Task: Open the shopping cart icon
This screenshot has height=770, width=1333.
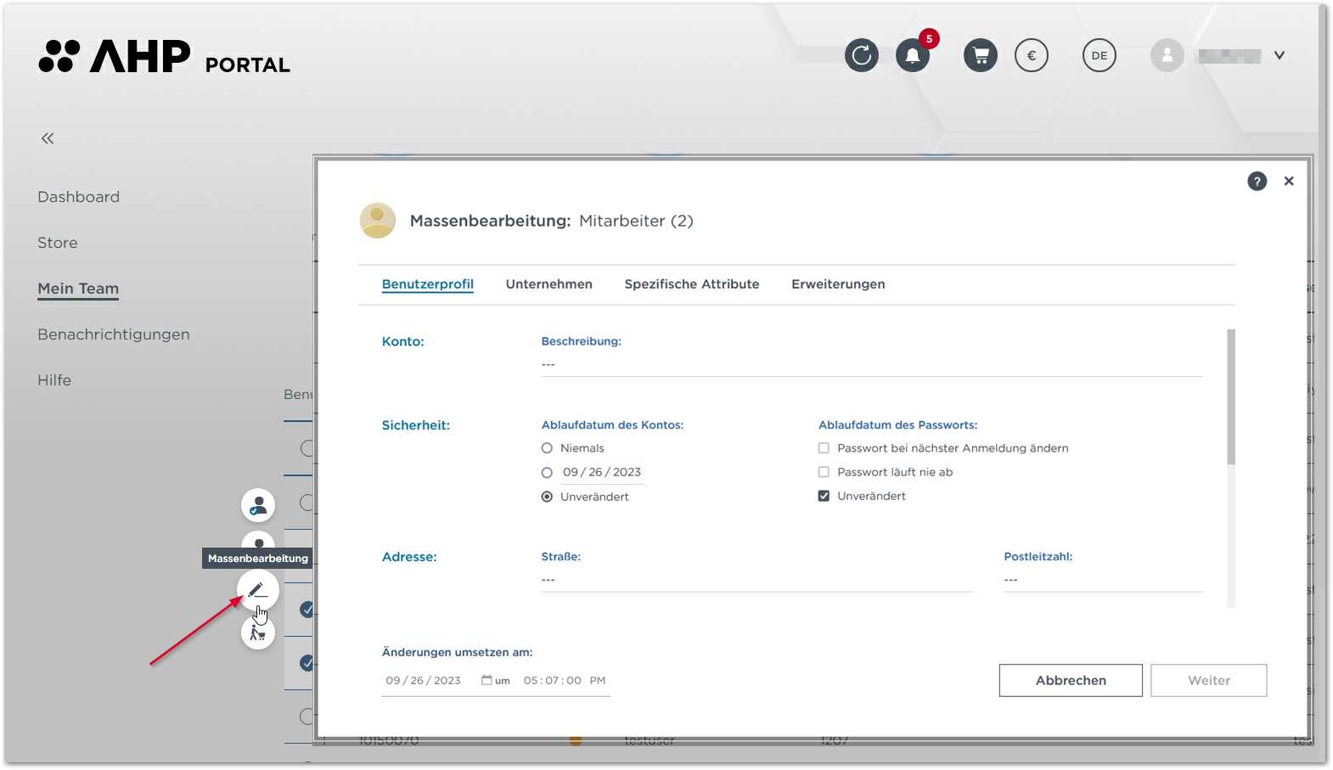Action: coord(981,56)
